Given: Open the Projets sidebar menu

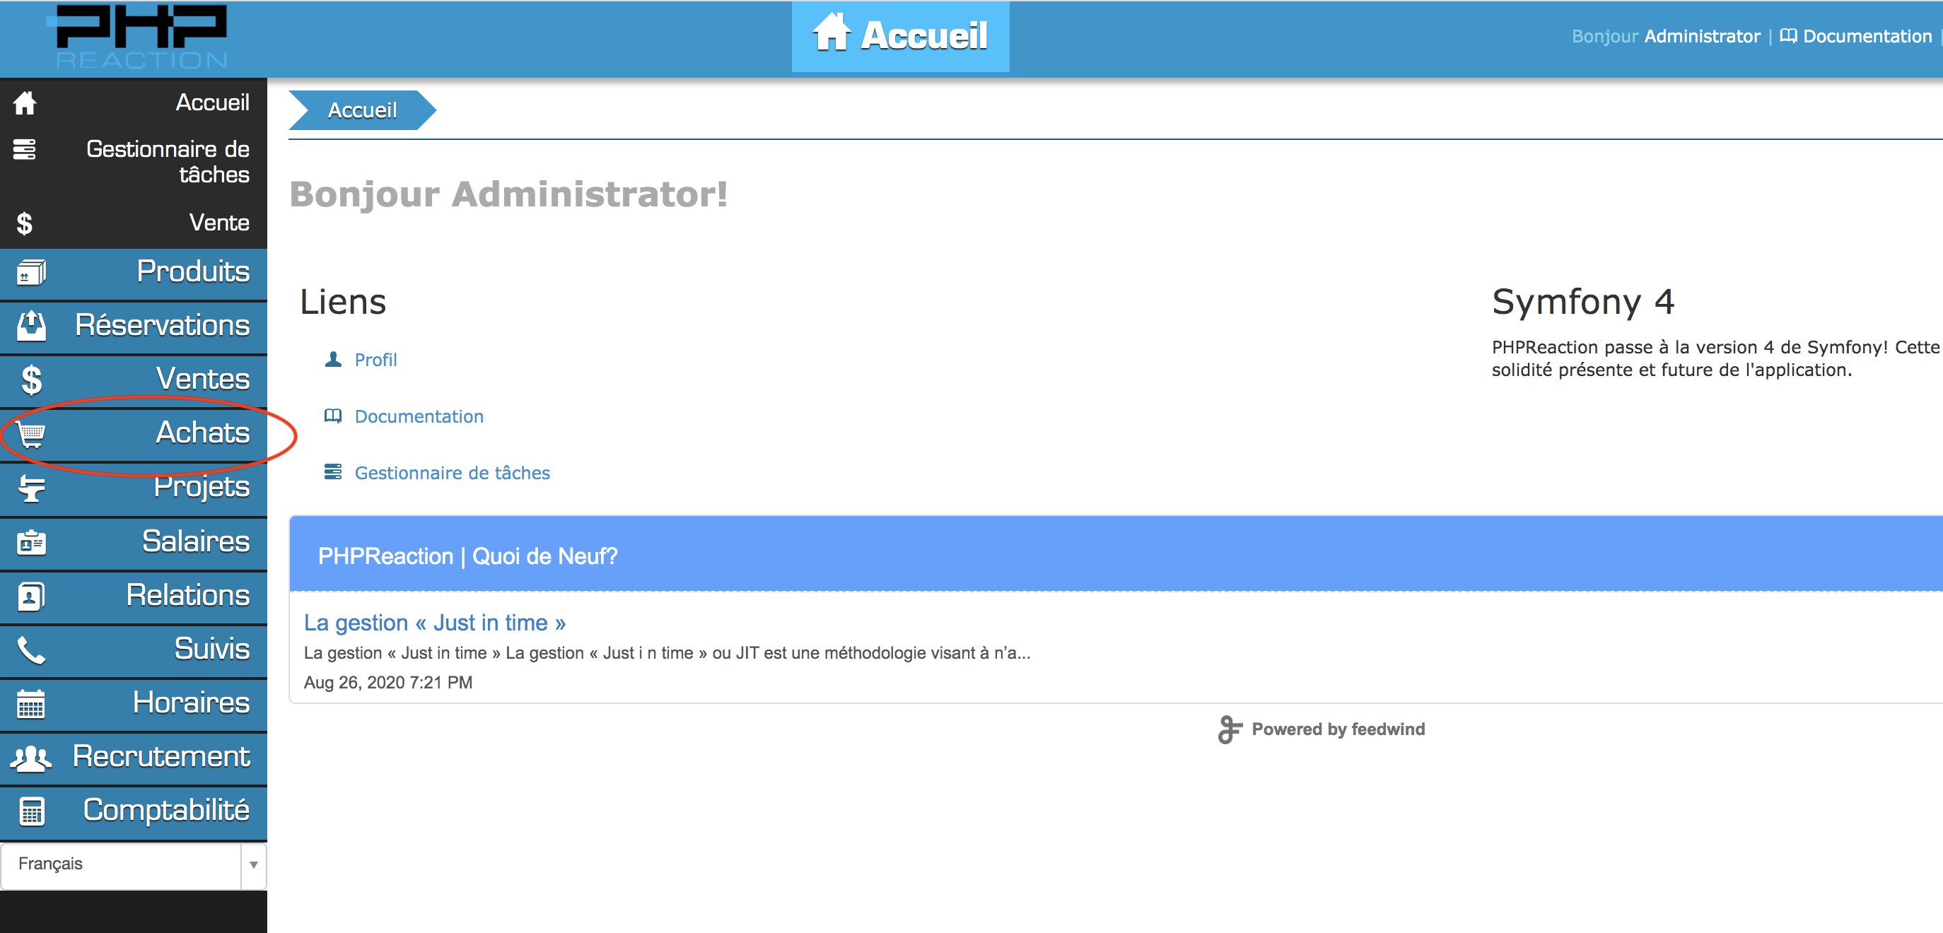Looking at the screenshot, I should pyautogui.click(x=201, y=487).
